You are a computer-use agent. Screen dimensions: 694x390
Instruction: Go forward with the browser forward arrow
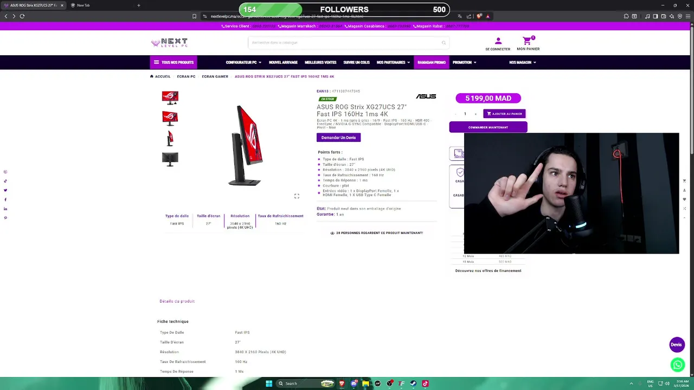pyautogui.click(x=14, y=16)
